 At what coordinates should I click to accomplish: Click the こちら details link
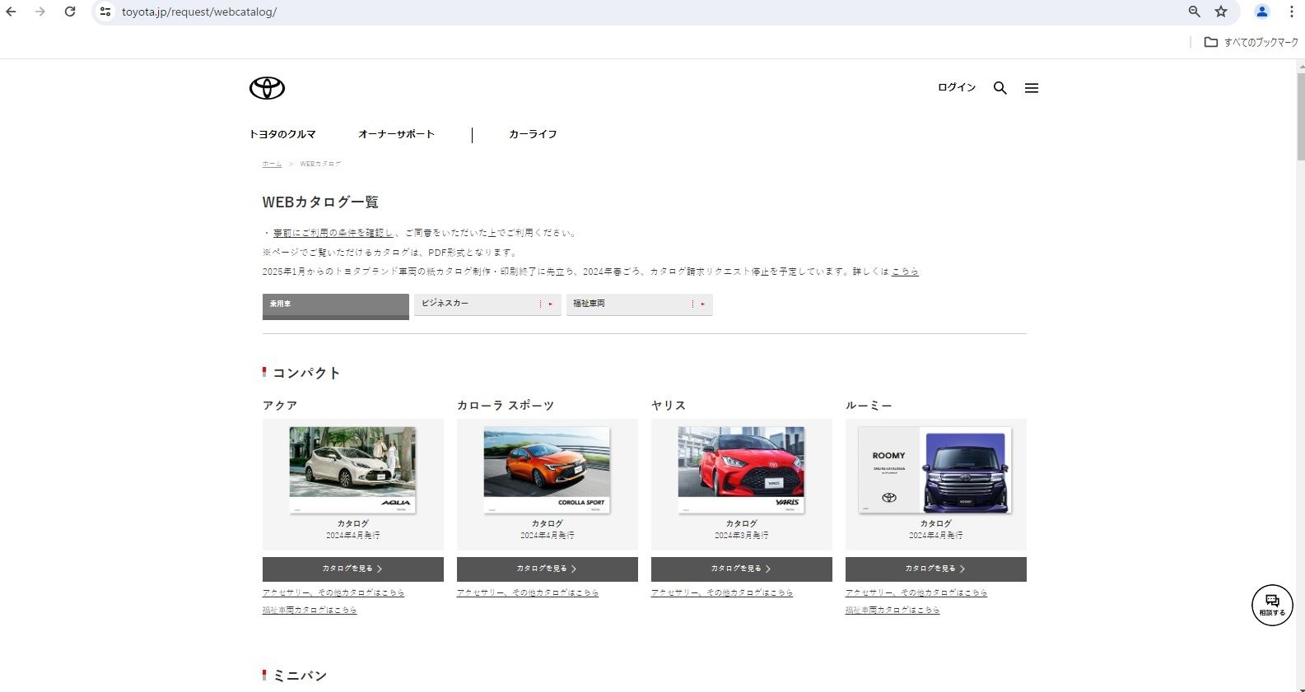(x=905, y=272)
